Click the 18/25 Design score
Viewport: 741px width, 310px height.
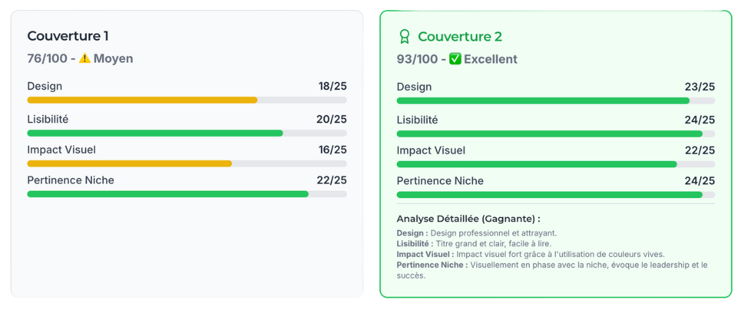(332, 87)
